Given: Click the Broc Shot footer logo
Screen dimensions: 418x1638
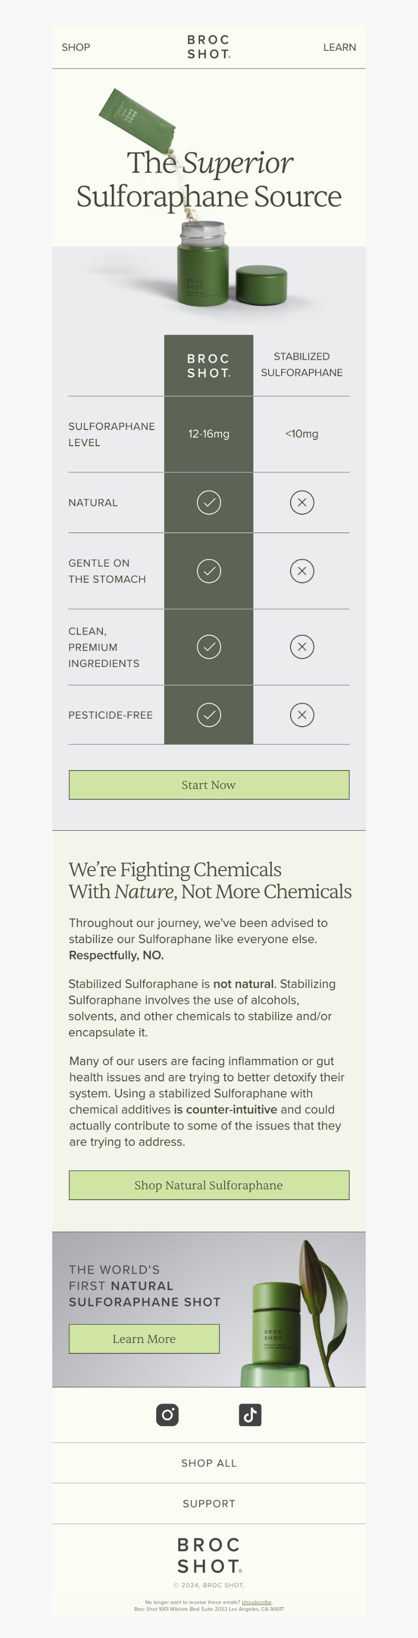Looking at the screenshot, I should tap(209, 1555).
